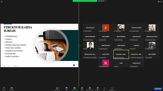Image resolution: width=163 pixels, height=91 pixels.
Task: Select Nitya Arghya participant photo tile
Action: click(x=152, y=45)
